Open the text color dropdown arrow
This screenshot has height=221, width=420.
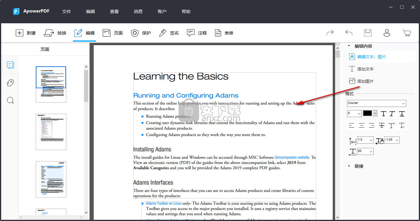pyautogui.click(x=375, y=113)
